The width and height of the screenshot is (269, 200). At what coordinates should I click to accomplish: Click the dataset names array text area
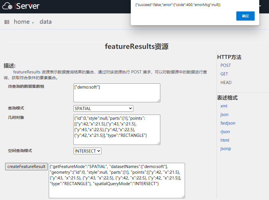117,93
